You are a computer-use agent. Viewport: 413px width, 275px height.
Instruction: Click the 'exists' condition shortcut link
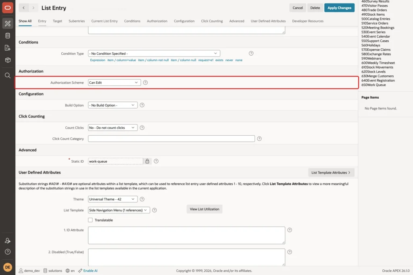[219, 60]
